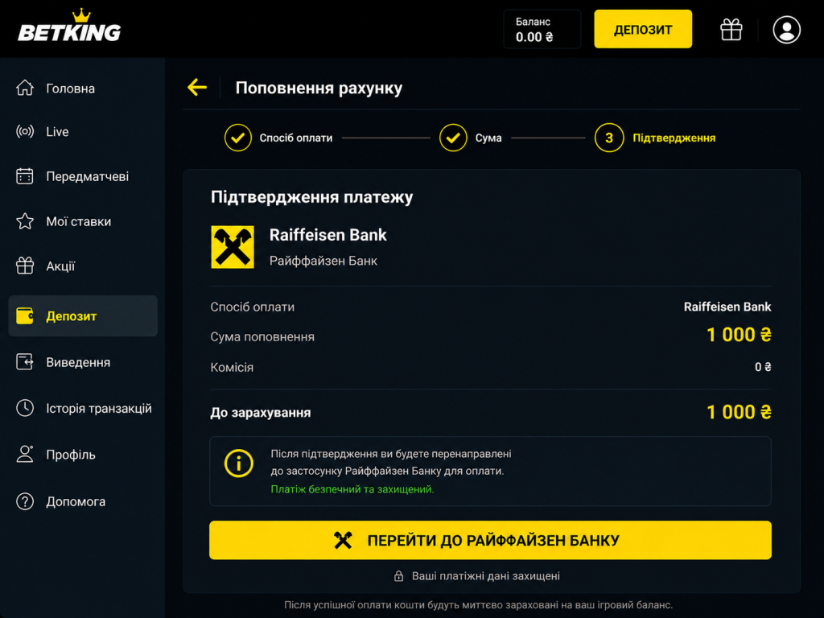The height and width of the screenshot is (618, 824).
Task: Open the gift bonuses icon in header
Action: (x=731, y=30)
